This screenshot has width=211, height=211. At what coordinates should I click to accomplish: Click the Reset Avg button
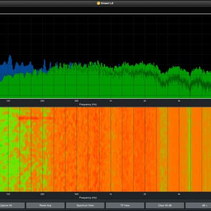pyautogui.click(x=45, y=205)
